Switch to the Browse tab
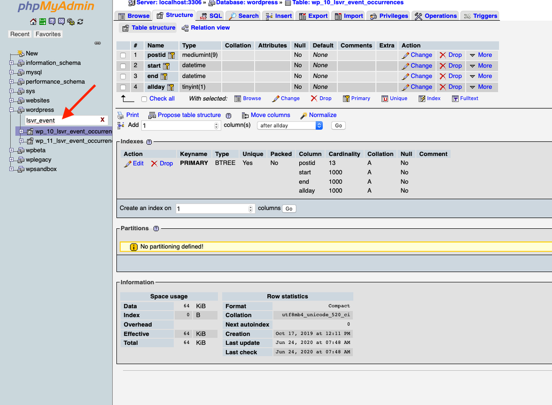Image resolution: width=552 pixels, height=405 pixels. [x=134, y=16]
